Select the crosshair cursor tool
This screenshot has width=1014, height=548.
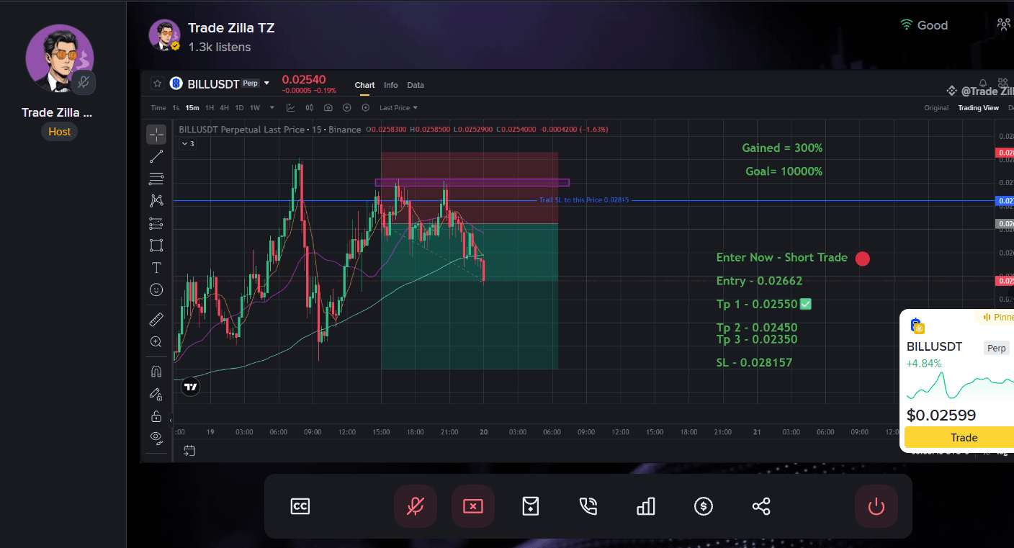point(156,135)
